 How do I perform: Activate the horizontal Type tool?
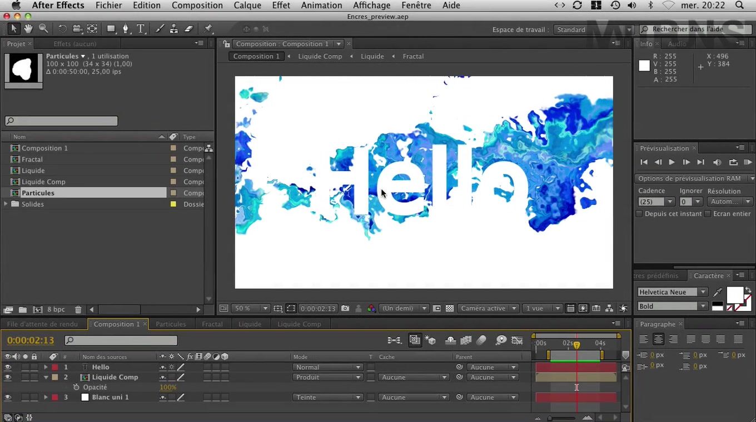pos(141,29)
